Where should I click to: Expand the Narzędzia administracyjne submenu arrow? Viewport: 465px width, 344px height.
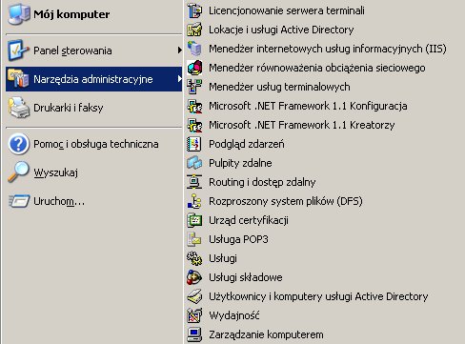pos(179,78)
